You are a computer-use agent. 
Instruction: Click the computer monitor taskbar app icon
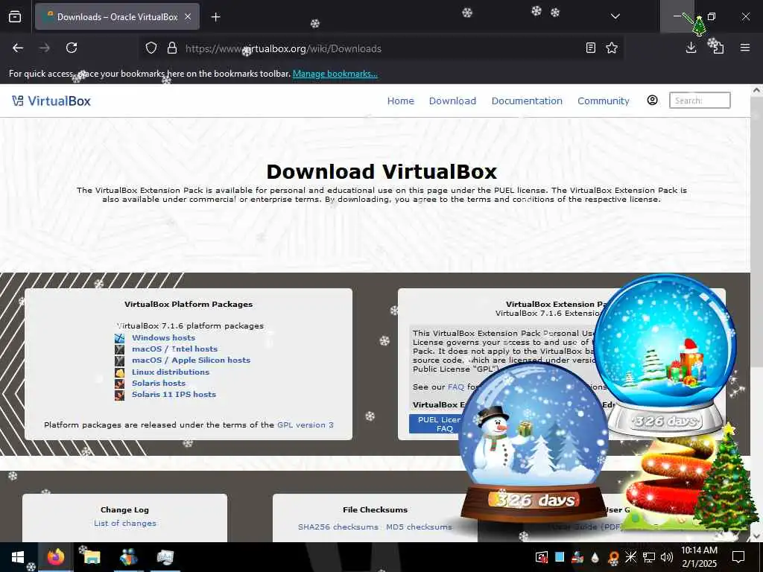click(x=165, y=557)
